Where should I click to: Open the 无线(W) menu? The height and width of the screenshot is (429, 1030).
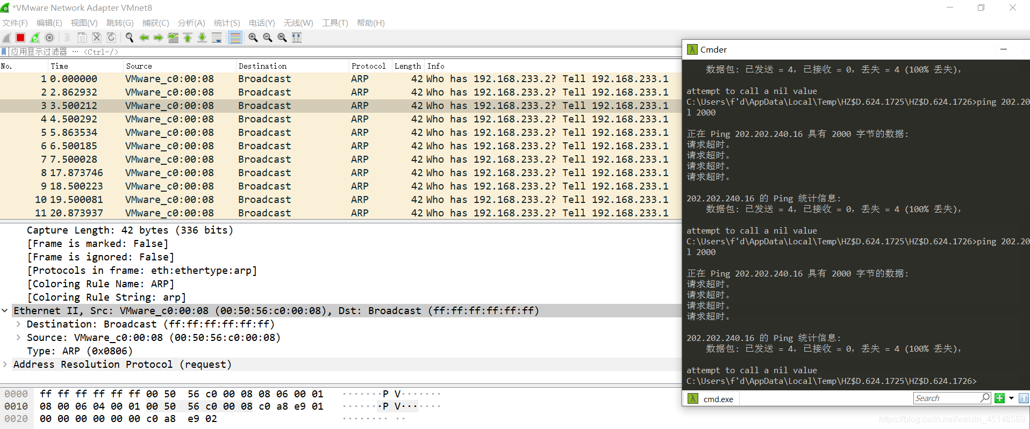pos(298,23)
